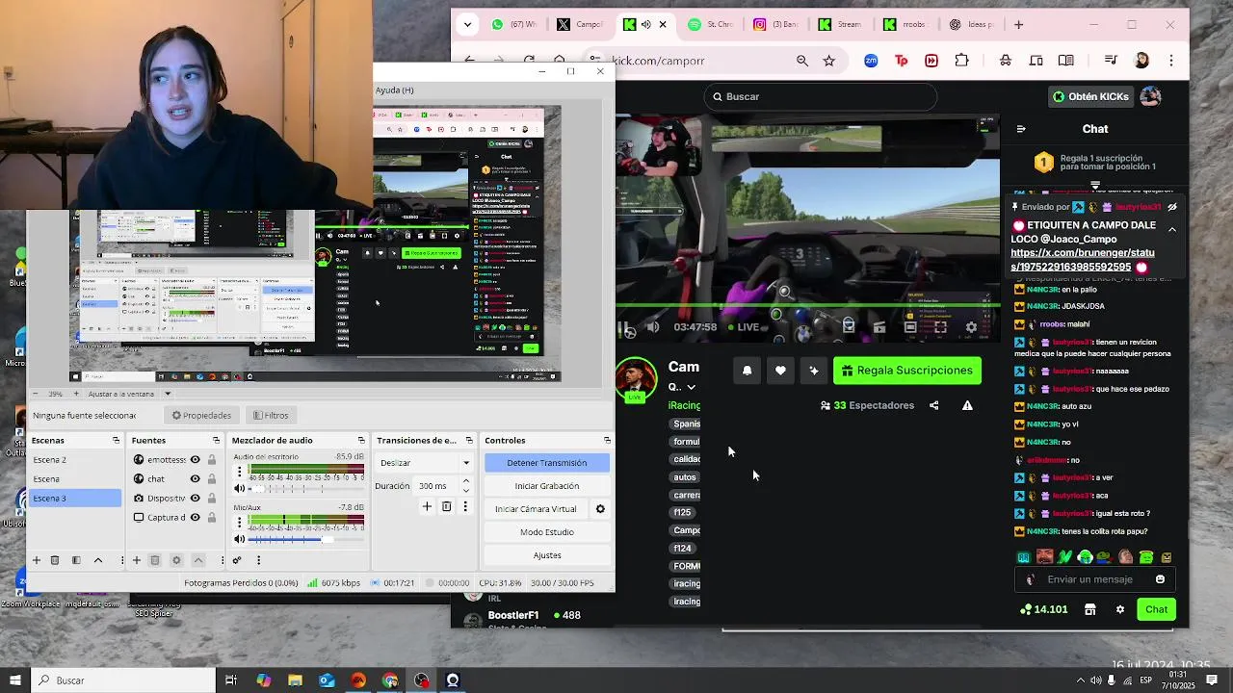Image resolution: width=1233 pixels, height=693 pixels.
Task: Expand channel category chevron under Cam
Action: (691, 387)
